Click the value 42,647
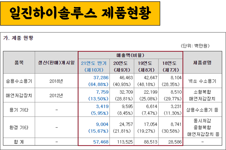 151,78
